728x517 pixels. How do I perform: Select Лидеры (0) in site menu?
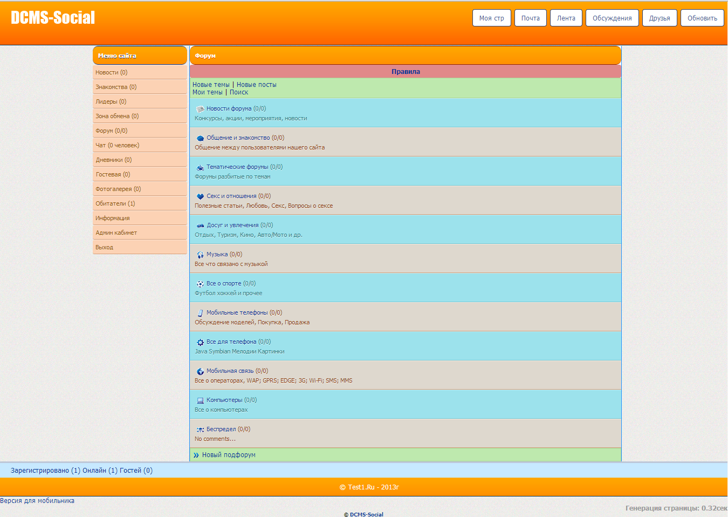[140, 101]
